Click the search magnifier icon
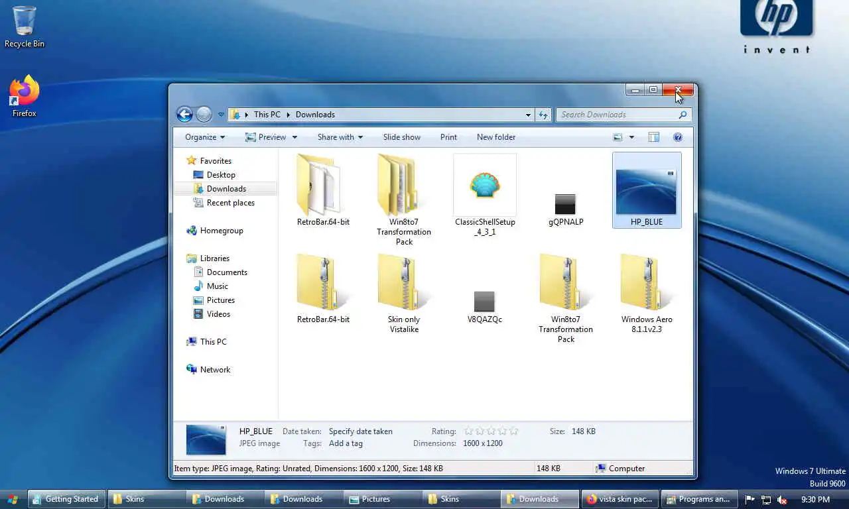The width and height of the screenshot is (849, 509). [683, 115]
